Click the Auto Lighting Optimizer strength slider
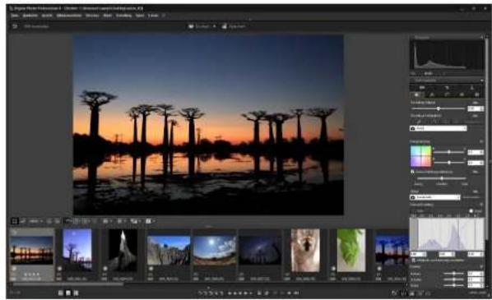Viewport: 492px width, 300px height. click(x=442, y=178)
